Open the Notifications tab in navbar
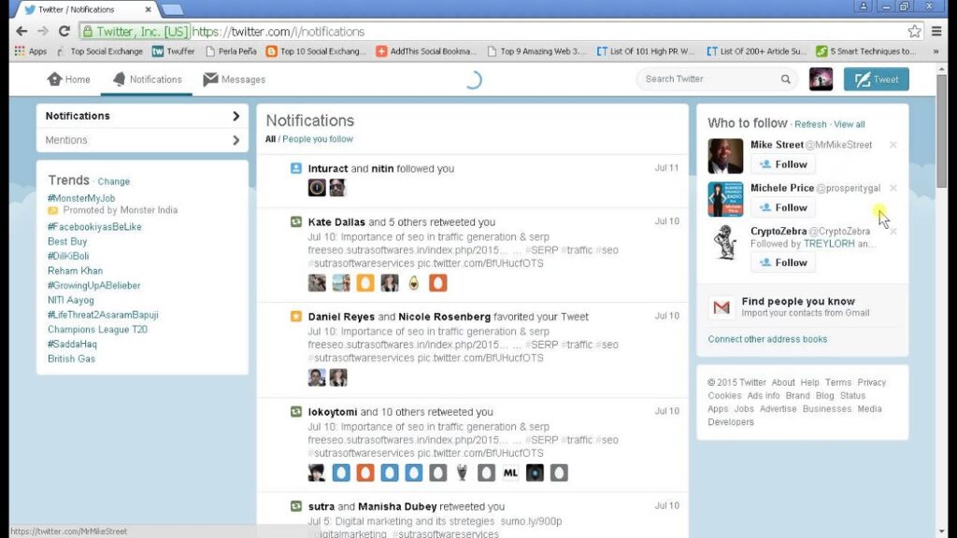The width and height of the screenshot is (957, 538). (147, 79)
